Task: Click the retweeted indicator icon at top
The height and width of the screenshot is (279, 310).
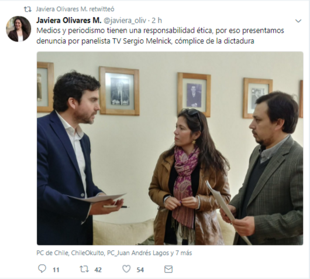Action: (x=27, y=9)
